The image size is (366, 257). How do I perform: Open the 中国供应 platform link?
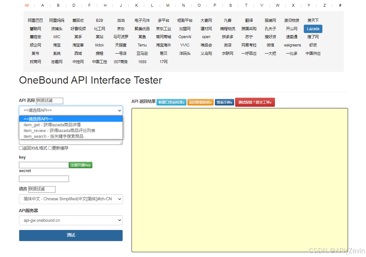pos(313,54)
